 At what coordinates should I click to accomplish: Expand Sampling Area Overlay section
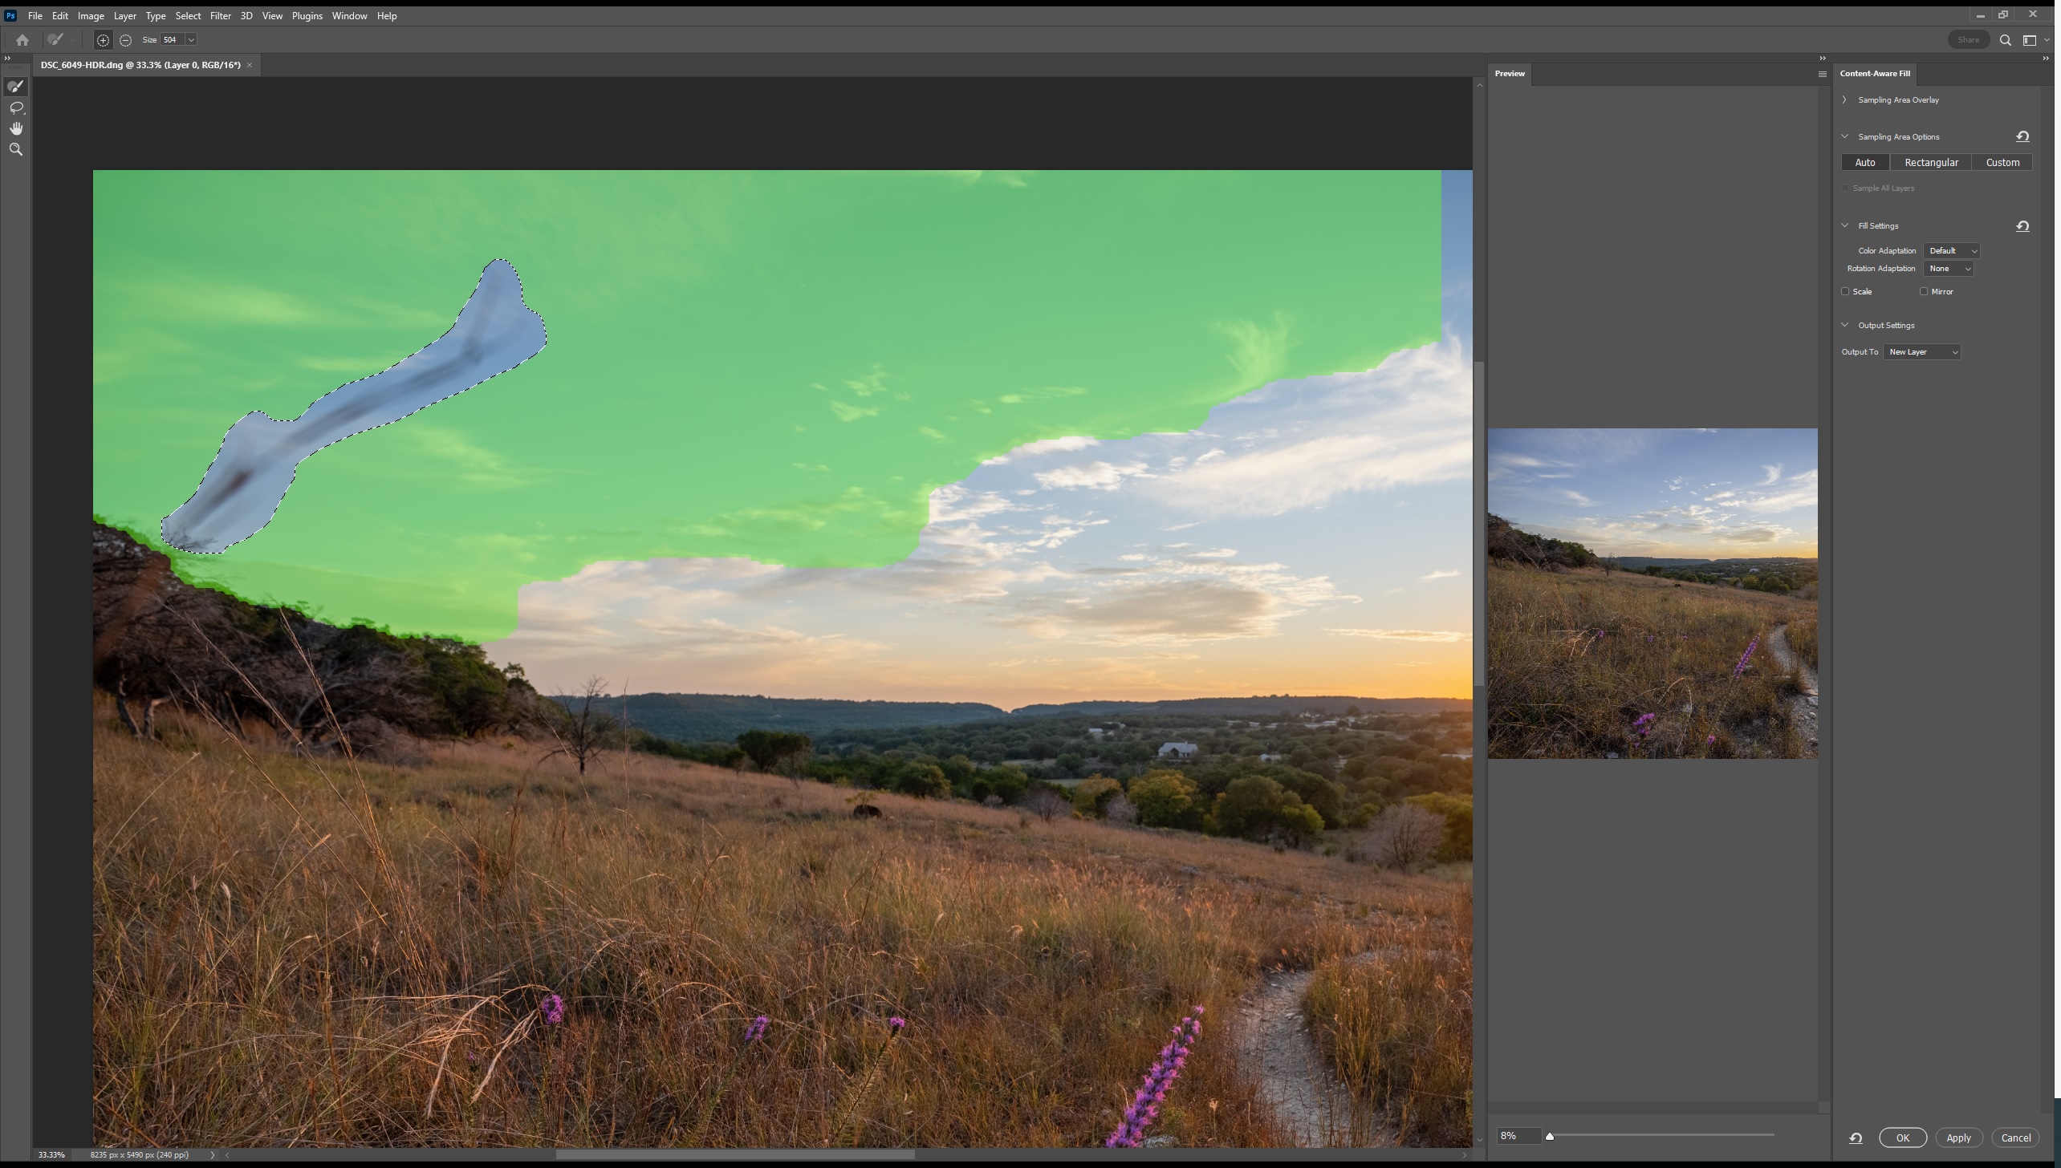(1844, 100)
